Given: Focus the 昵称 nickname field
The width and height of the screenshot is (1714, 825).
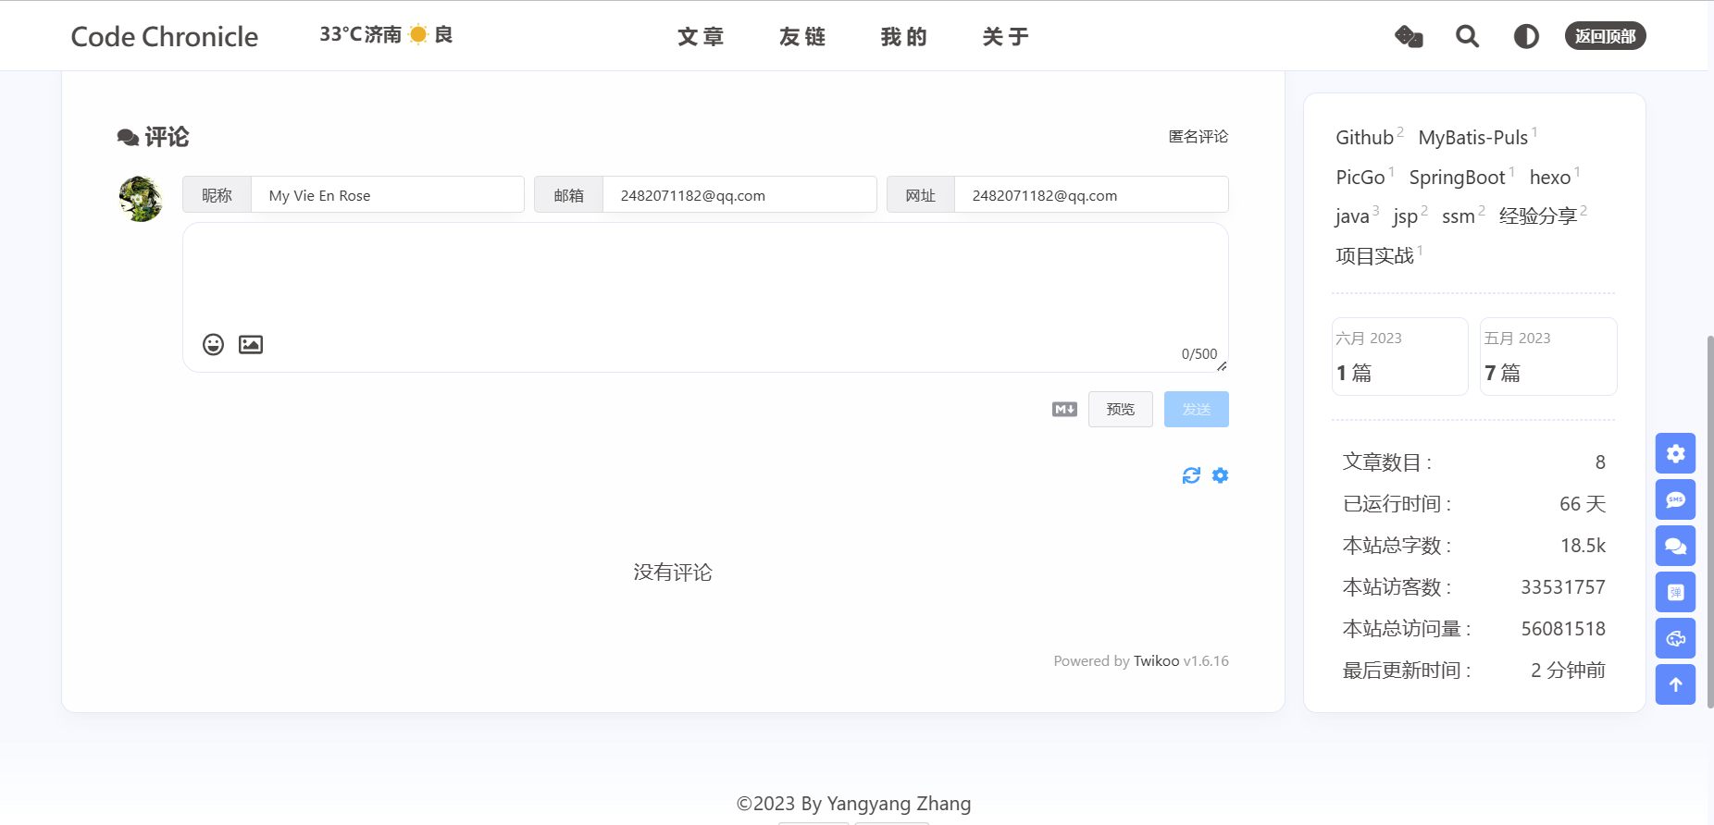Looking at the screenshot, I should (x=388, y=195).
